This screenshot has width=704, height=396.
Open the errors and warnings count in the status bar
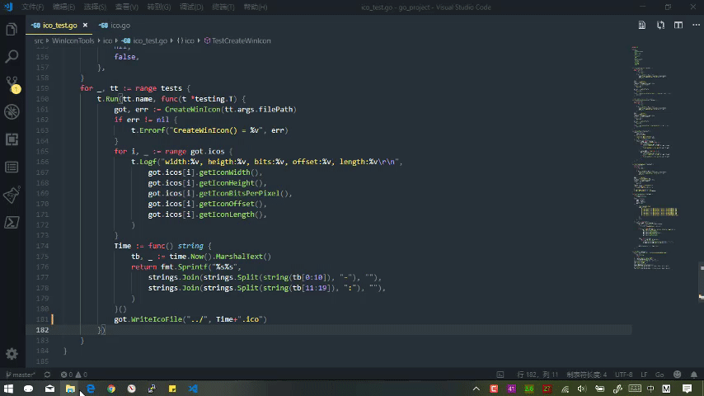point(74,375)
